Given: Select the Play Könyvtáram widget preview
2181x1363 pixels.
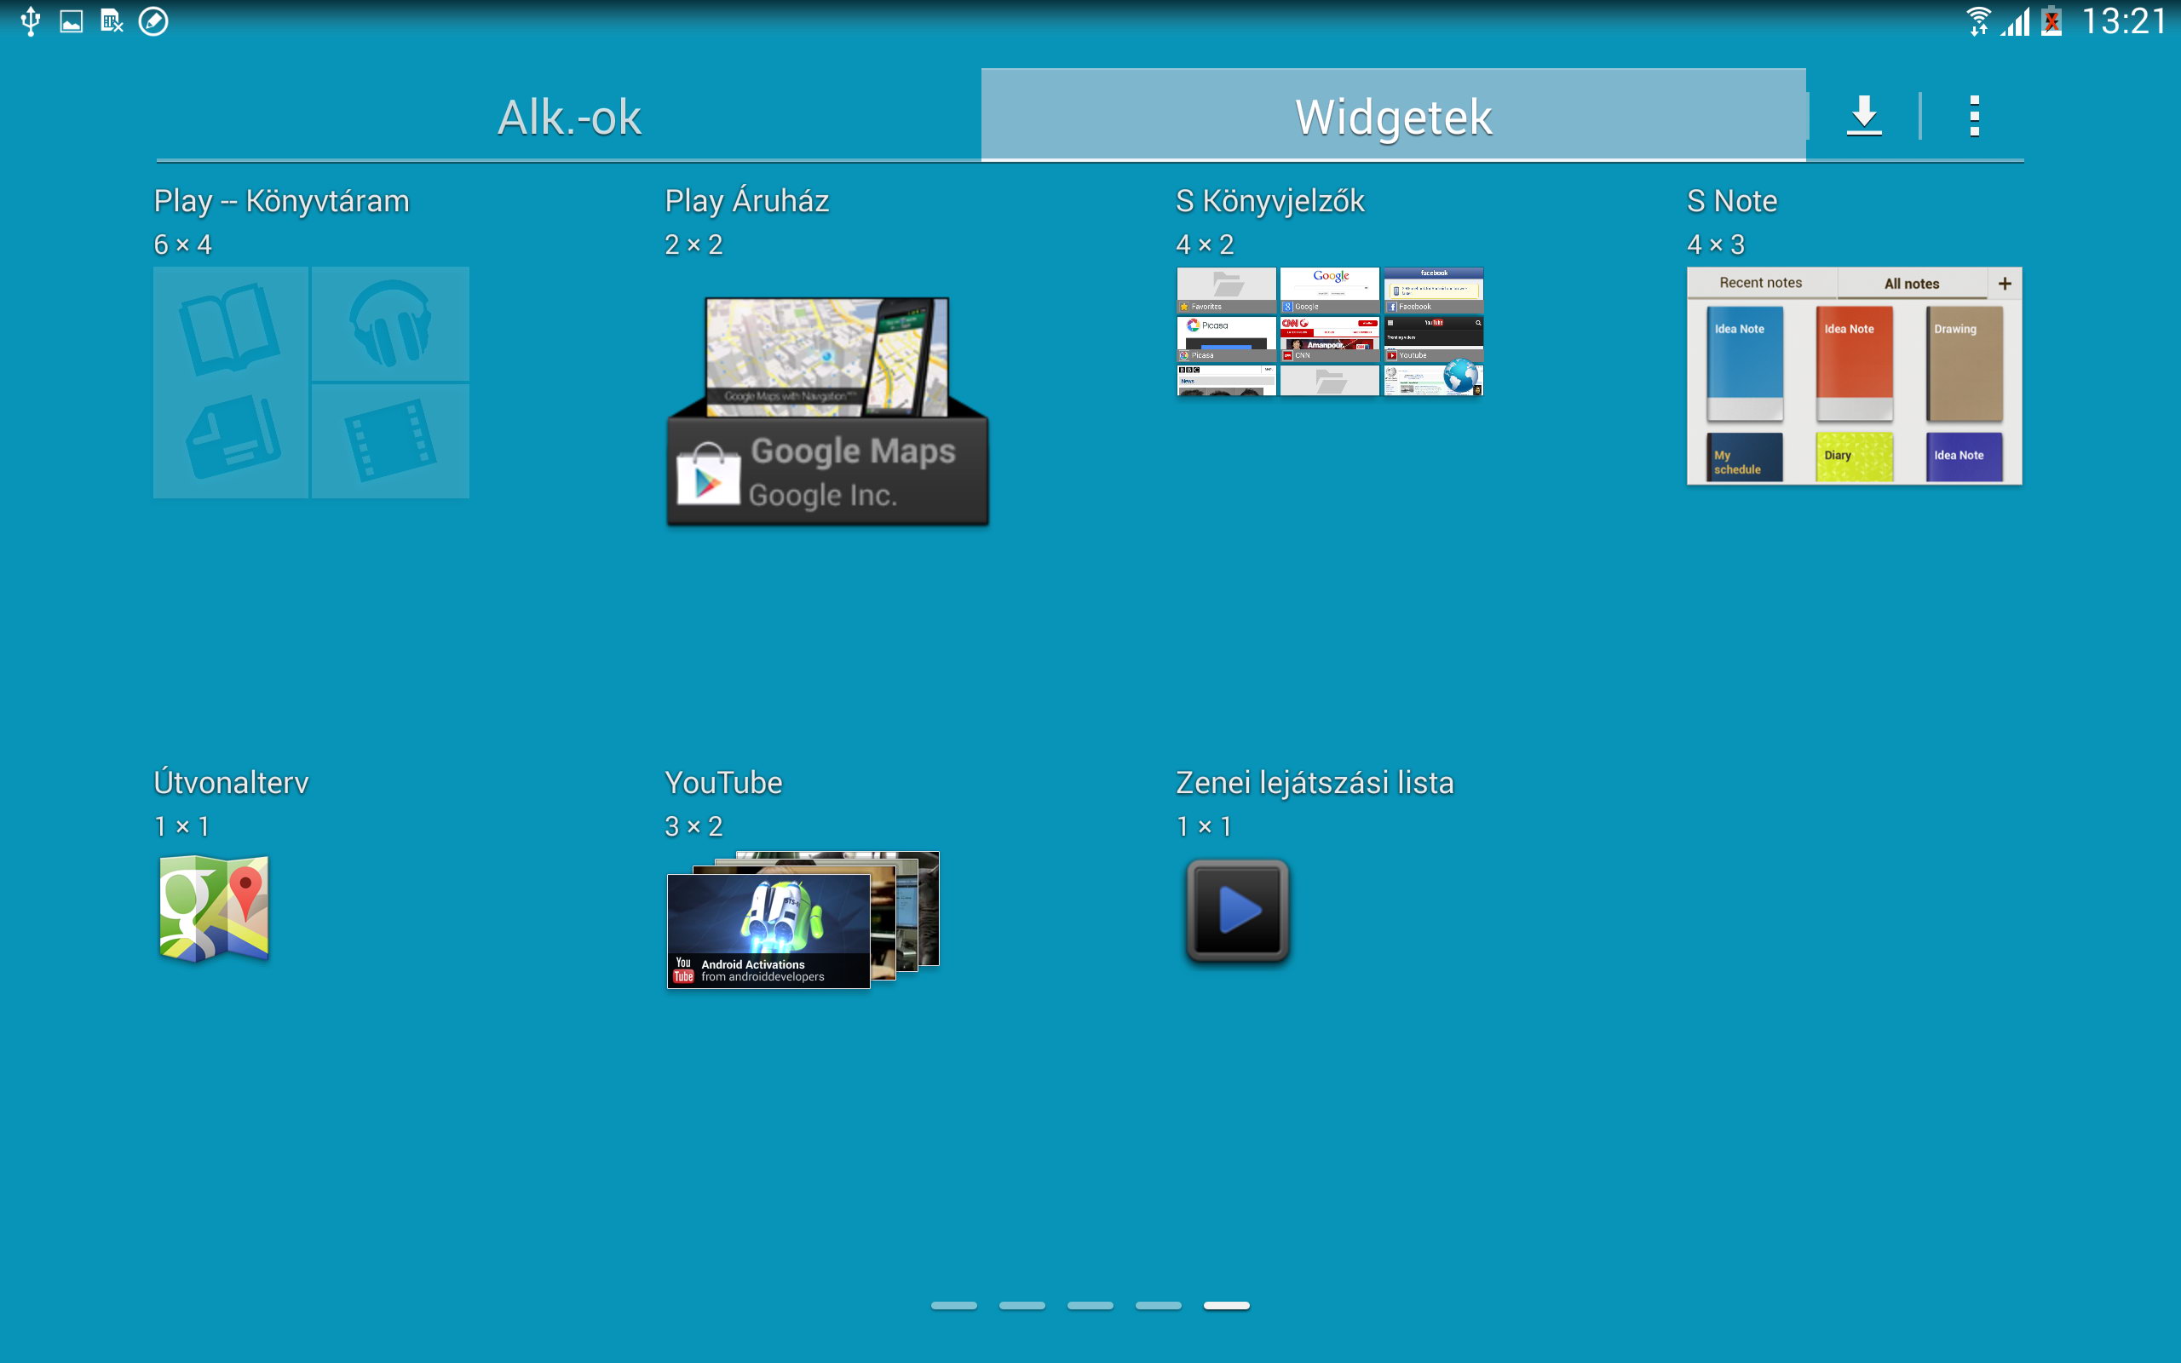Looking at the screenshot, I should tap(311, 382).
